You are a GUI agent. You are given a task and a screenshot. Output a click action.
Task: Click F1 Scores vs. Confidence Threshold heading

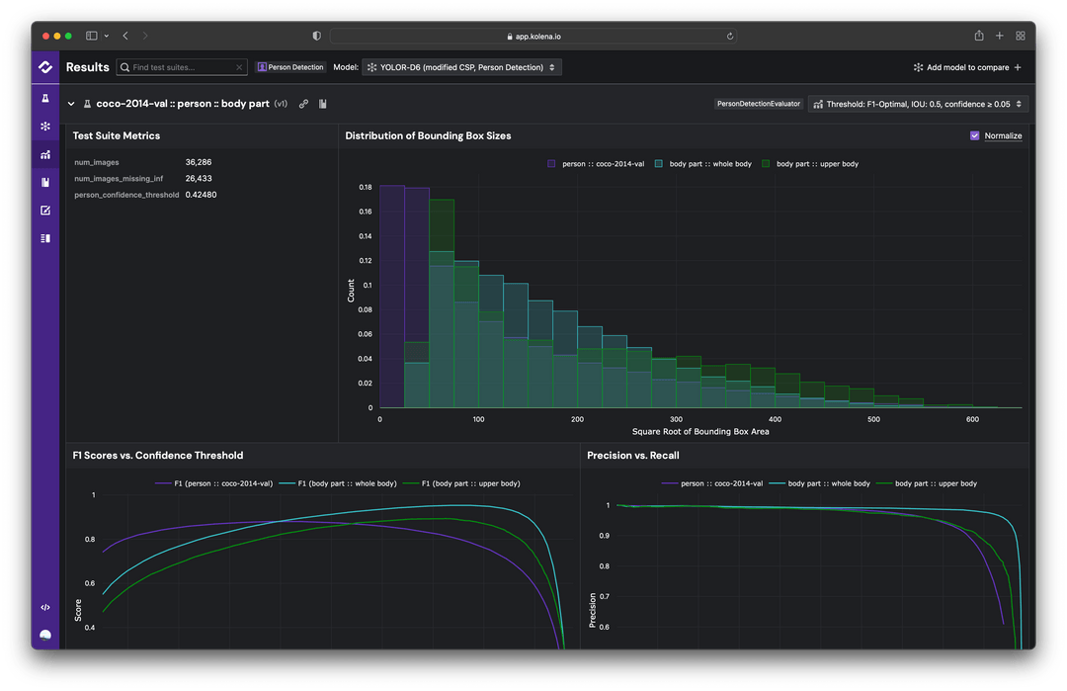pos(158,456)
